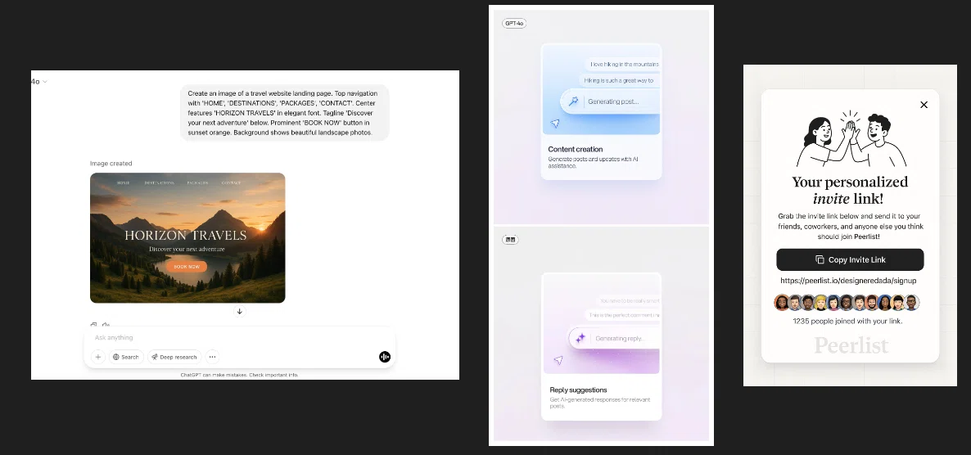Click the scroll-to-bottom arrow button
This screenshot has height=455, width=971.
(x=240, y=312)
